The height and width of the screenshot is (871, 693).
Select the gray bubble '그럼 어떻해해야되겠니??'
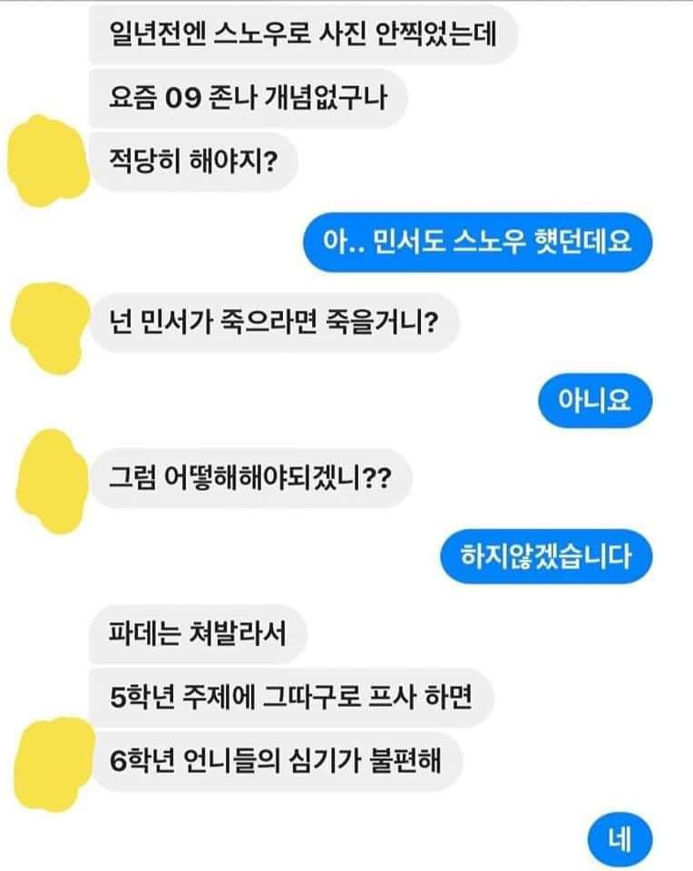tap(250, 478)
